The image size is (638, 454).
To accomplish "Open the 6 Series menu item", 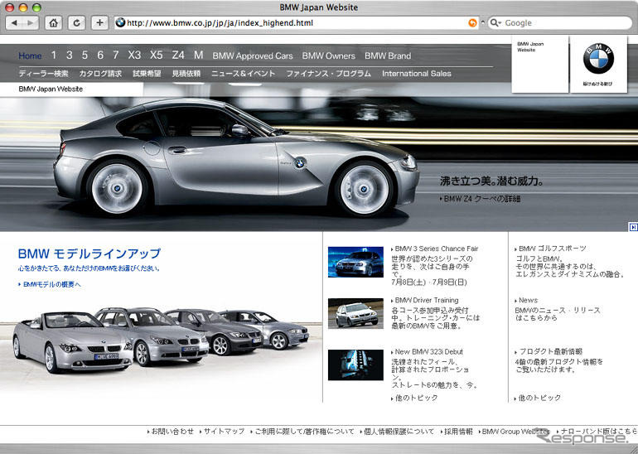I will coord(100,55).
